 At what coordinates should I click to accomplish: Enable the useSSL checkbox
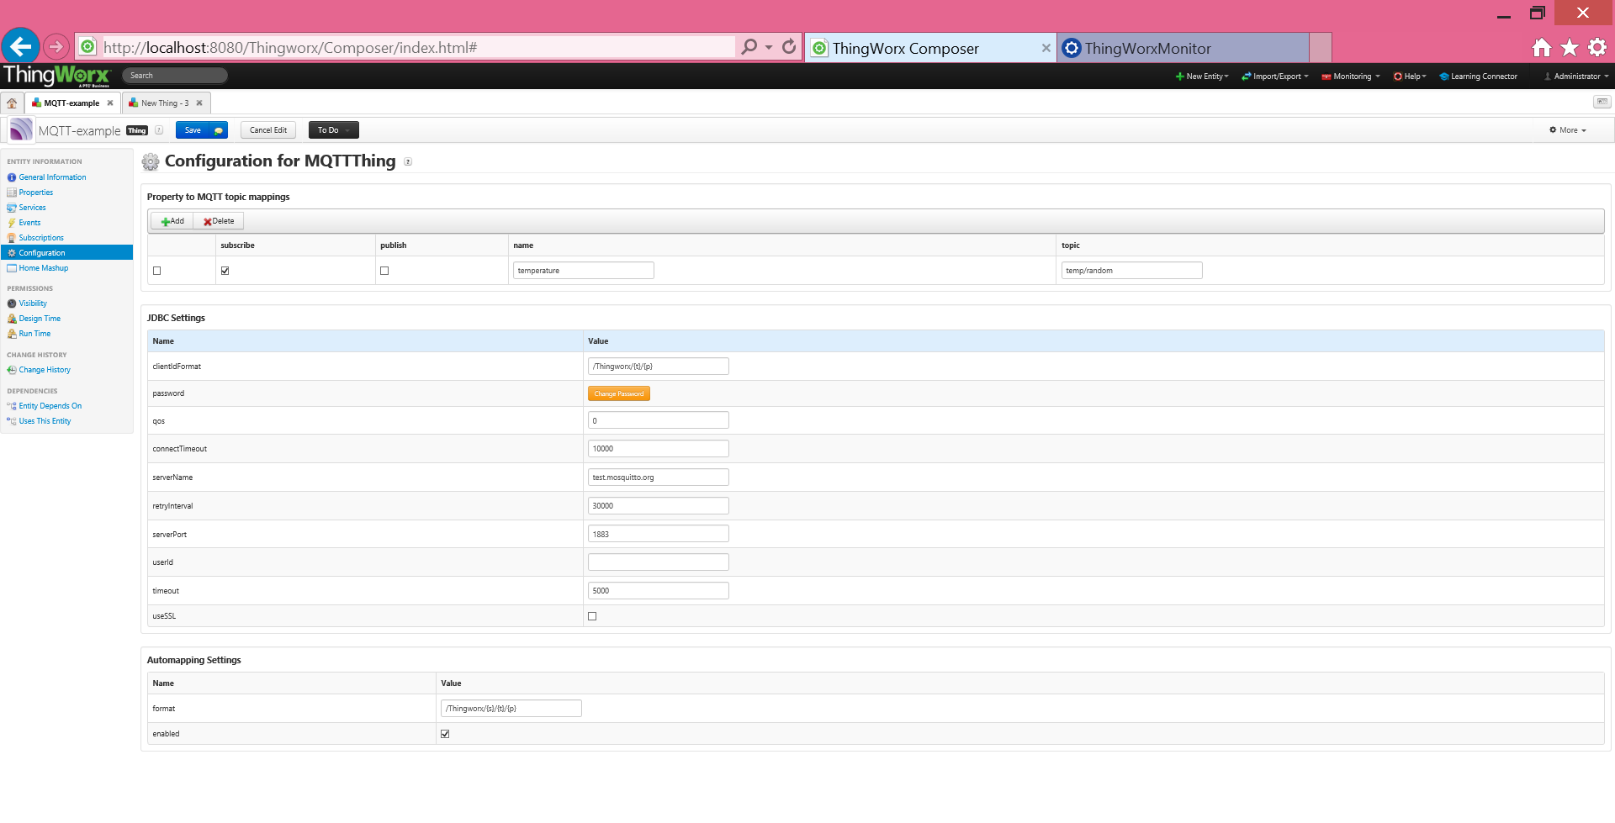pyautogui.click(x=592, y=616)
